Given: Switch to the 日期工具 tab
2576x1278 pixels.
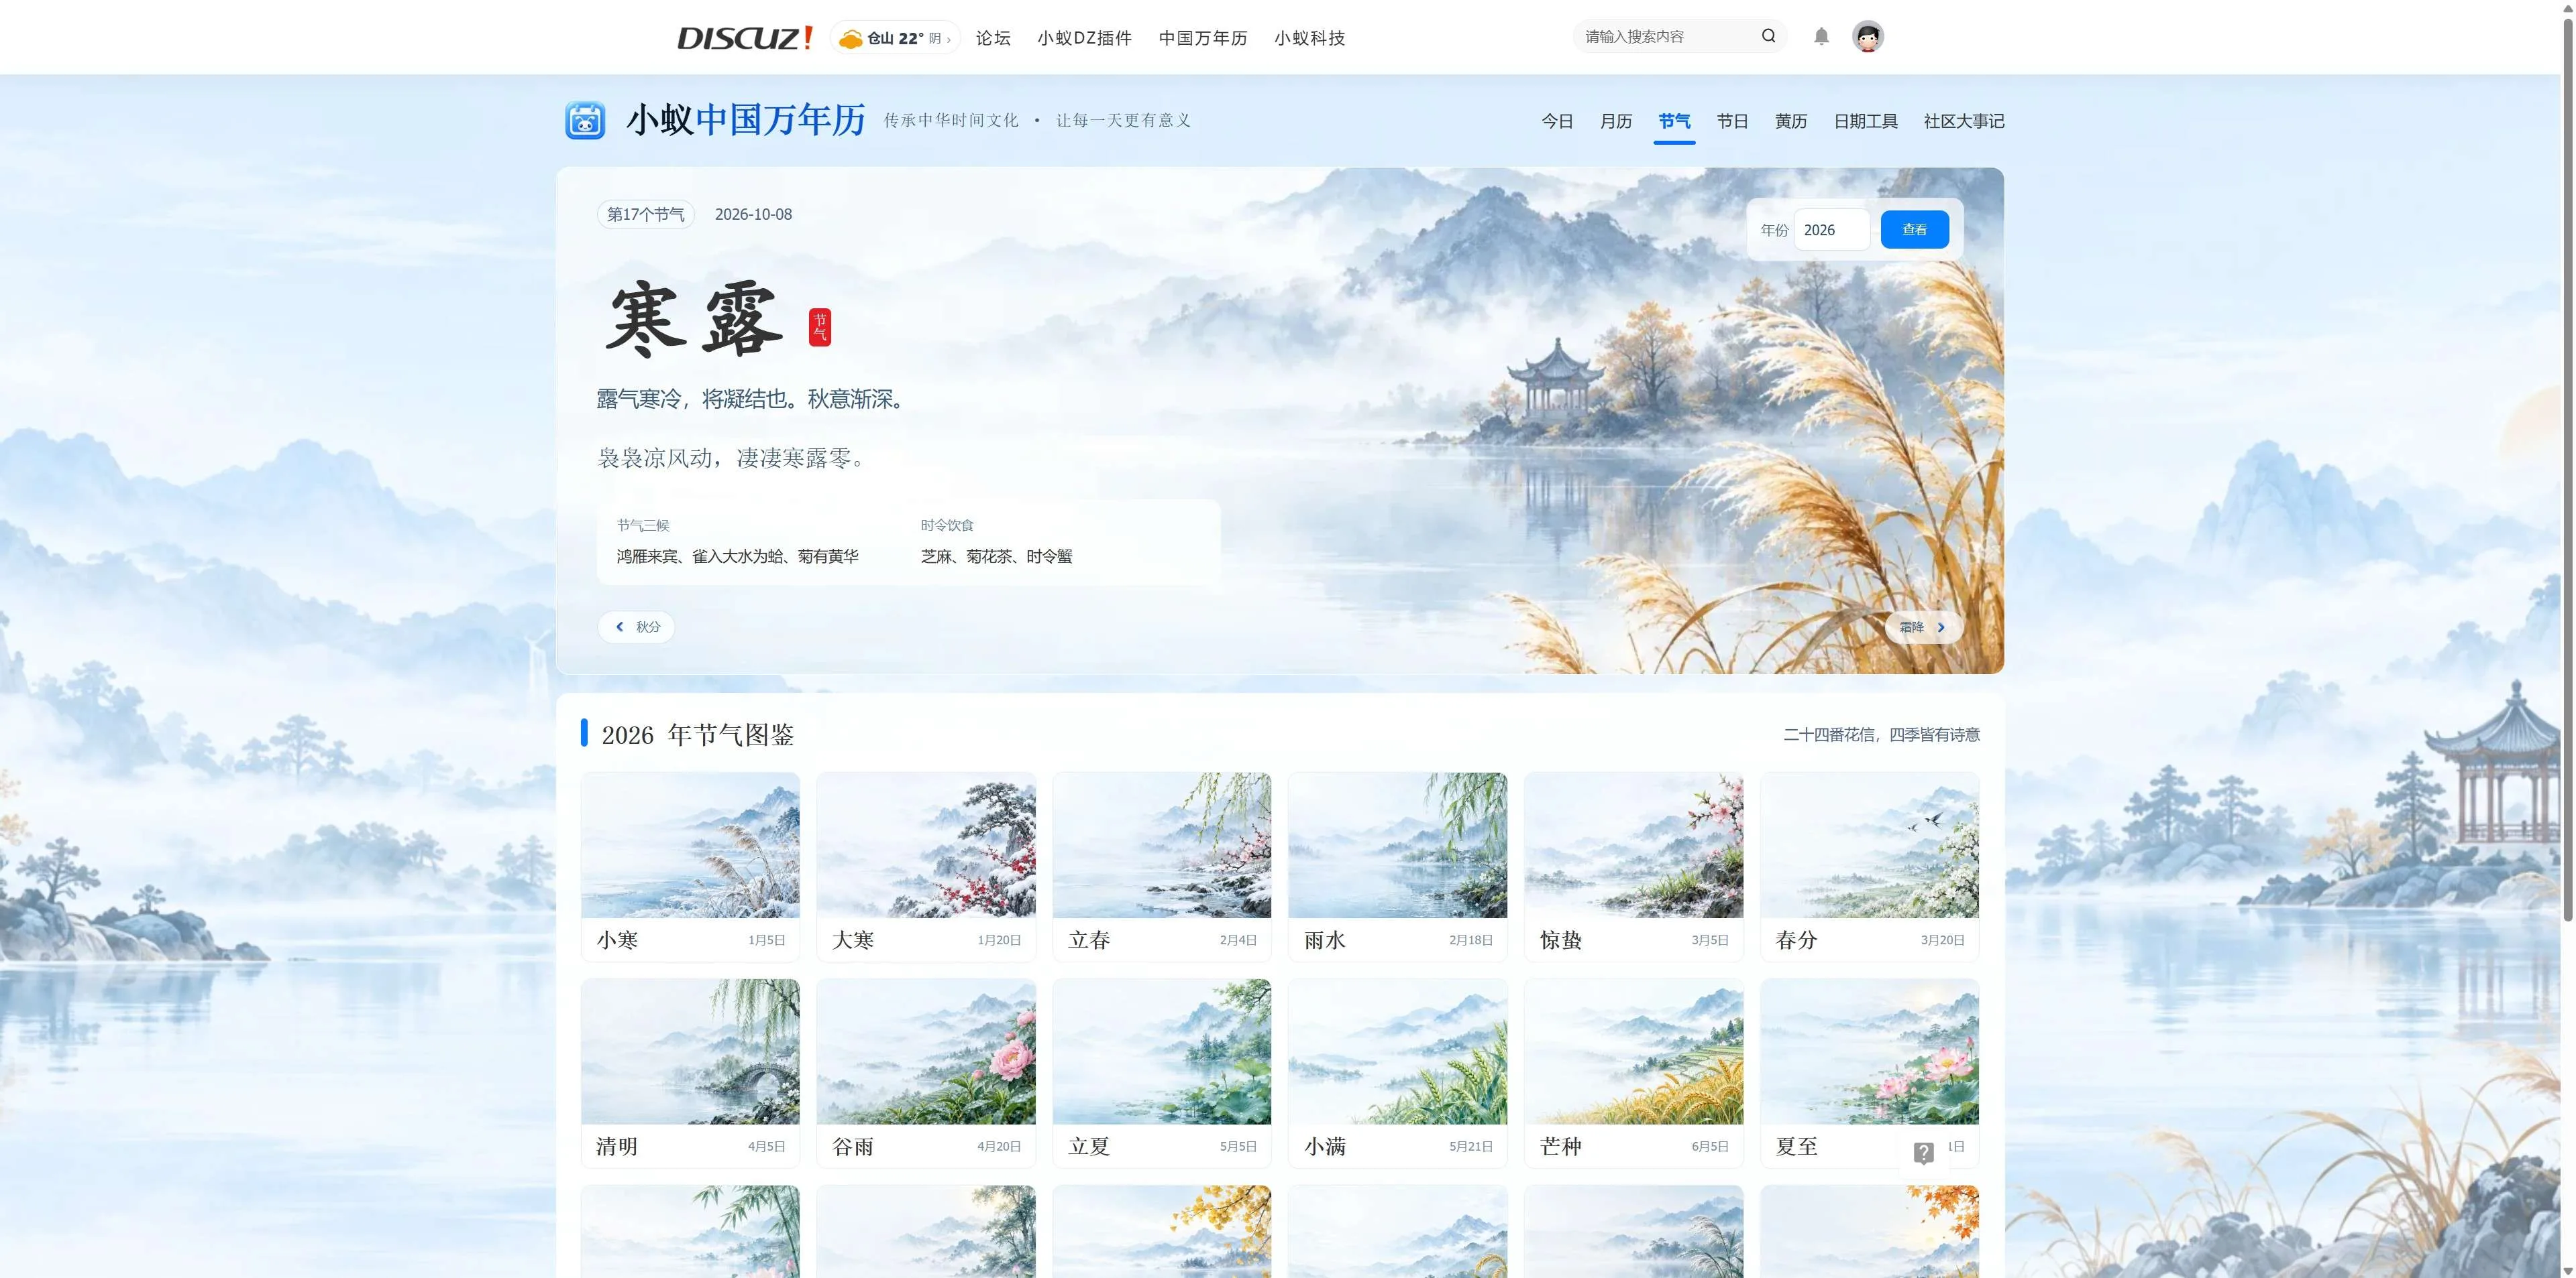Looking at the screenshot, I should [1865, 121].
